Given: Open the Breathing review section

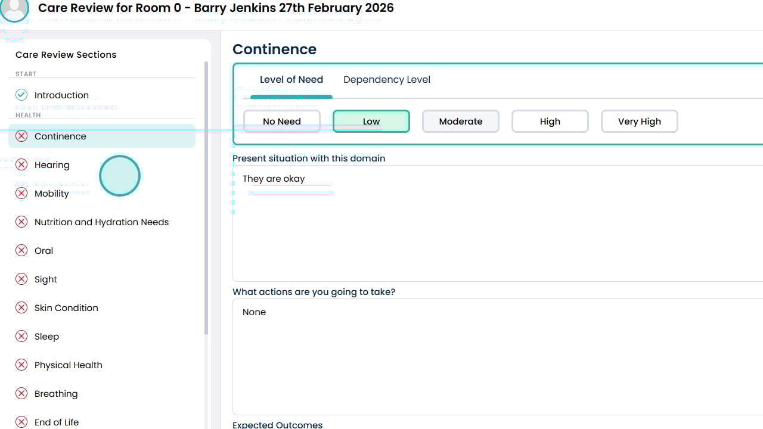Looking at the screenshot, I should tap(56, 394).
